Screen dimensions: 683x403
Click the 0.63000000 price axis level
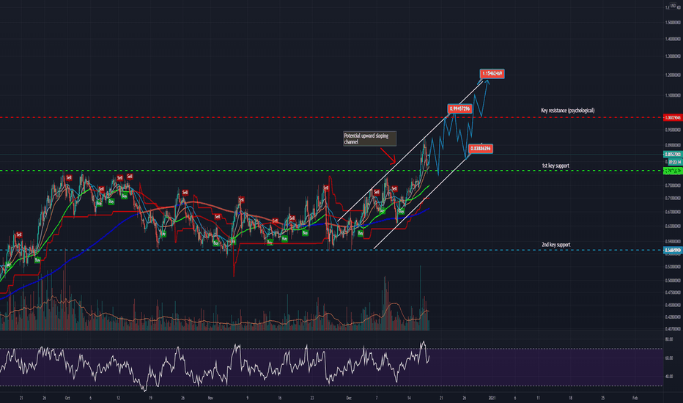click(x=673, y=226)
